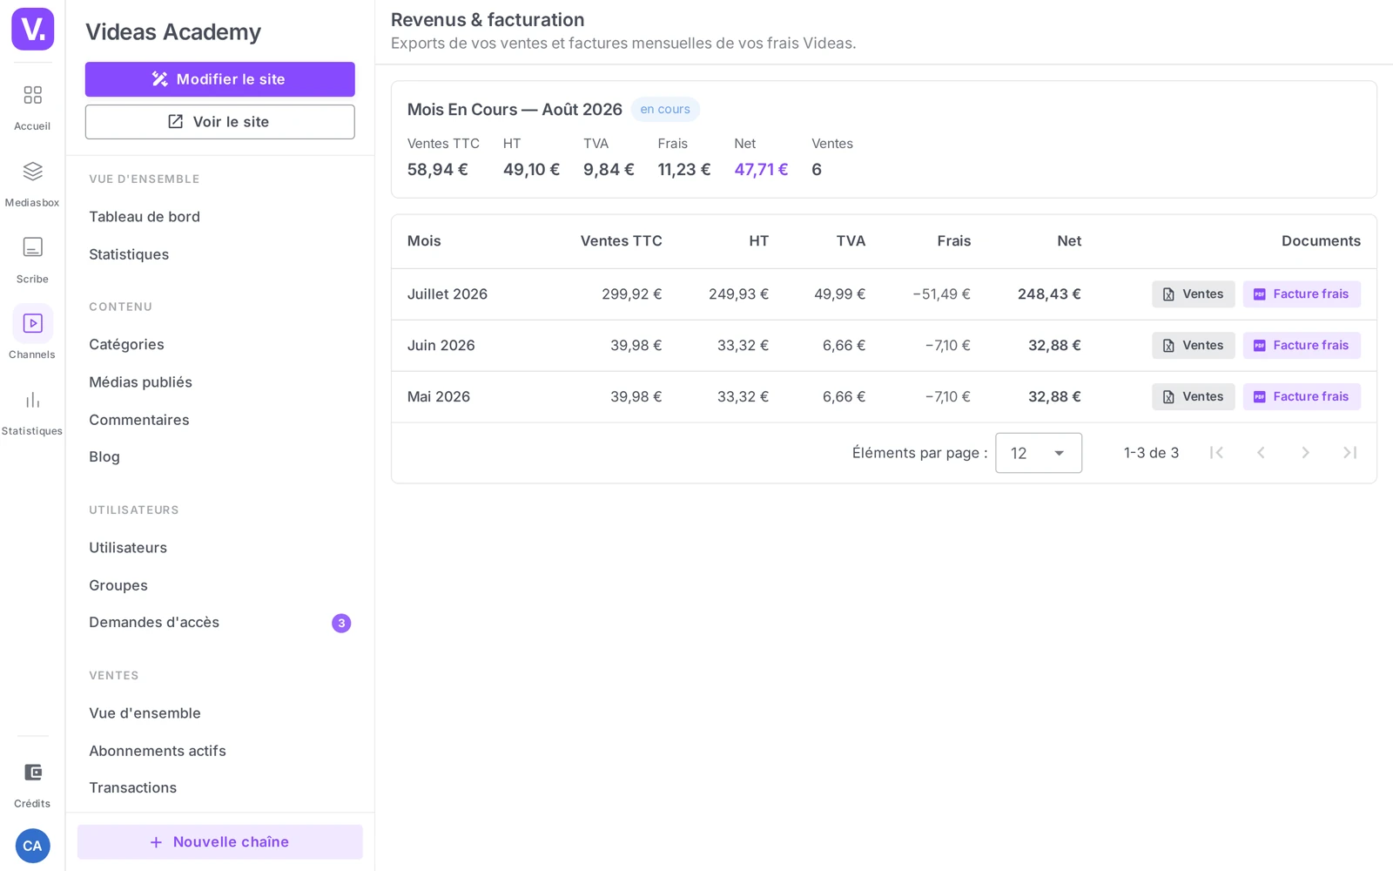Open Transactions menu item
1393x871 pixels.
point(132,788)
